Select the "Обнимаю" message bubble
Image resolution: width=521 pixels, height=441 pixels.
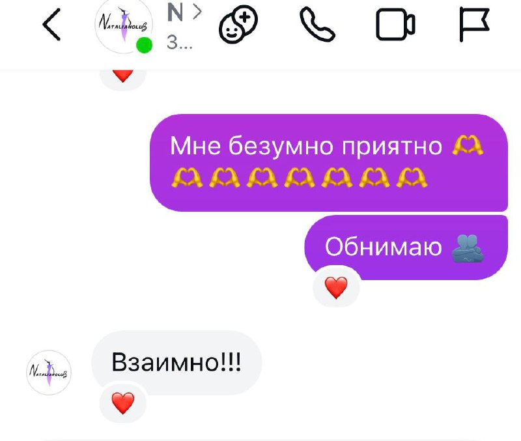(x=406, y=248)
